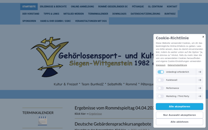The height and width of the screenshot is (130, 208).
Task: Open the Downloads menu item
Action: pos(119,14)
